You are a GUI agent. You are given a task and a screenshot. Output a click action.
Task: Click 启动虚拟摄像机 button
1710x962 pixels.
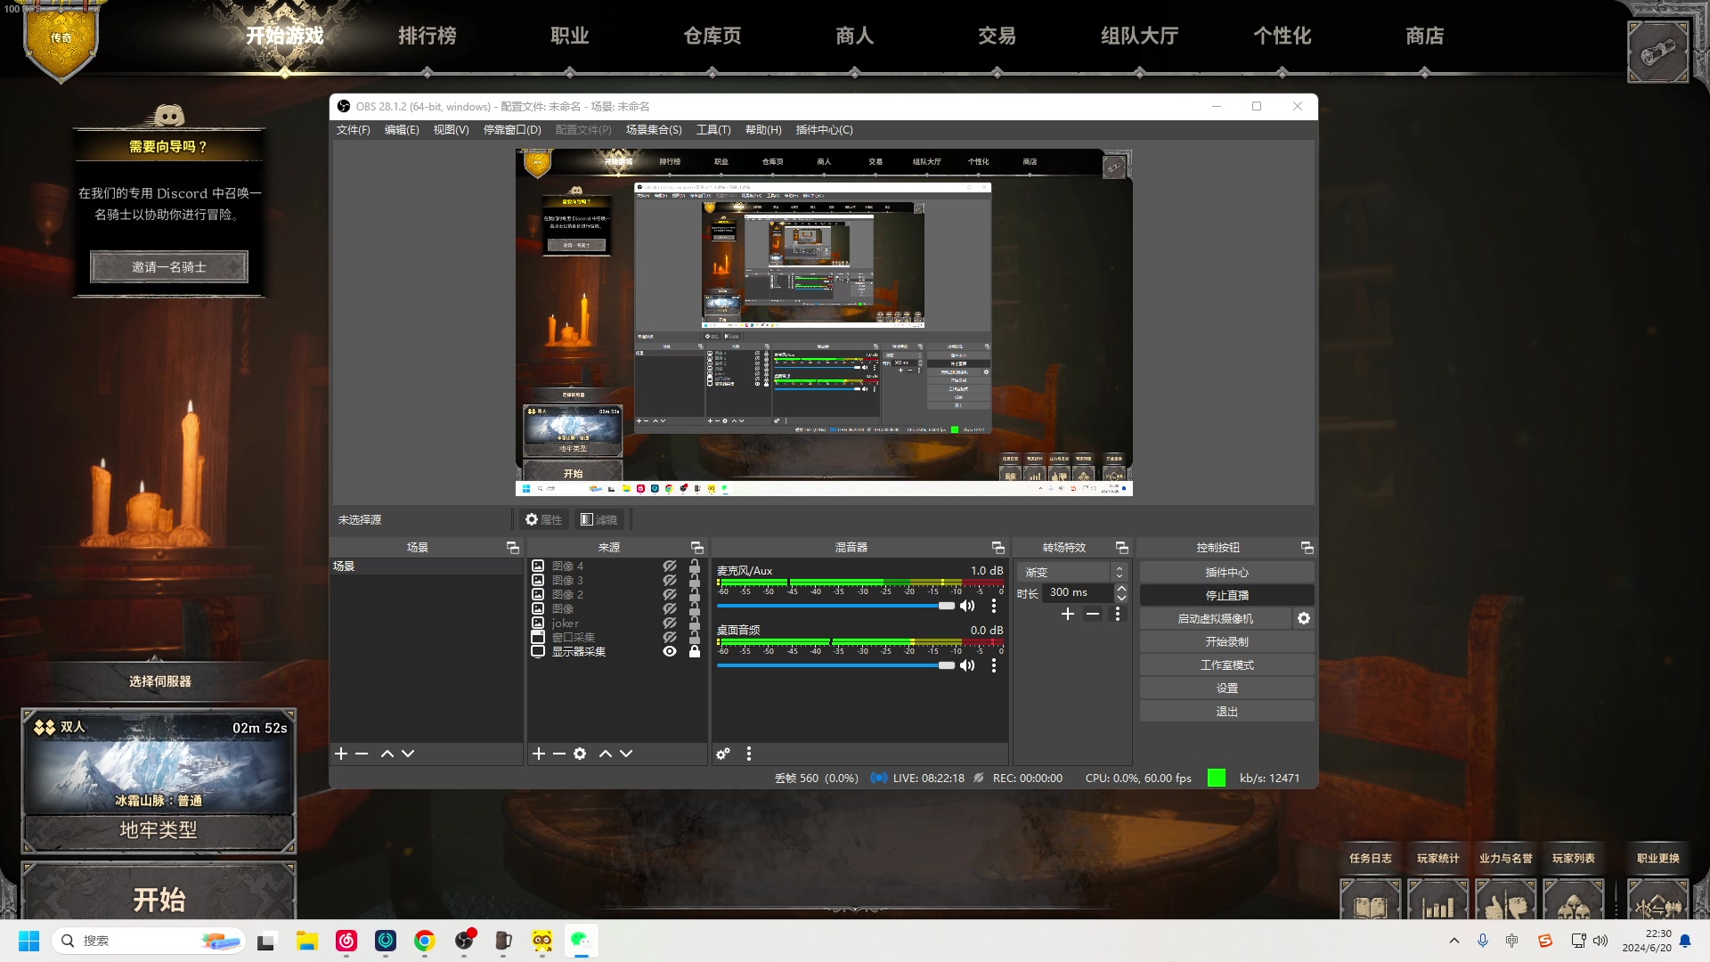(1215, 618)
